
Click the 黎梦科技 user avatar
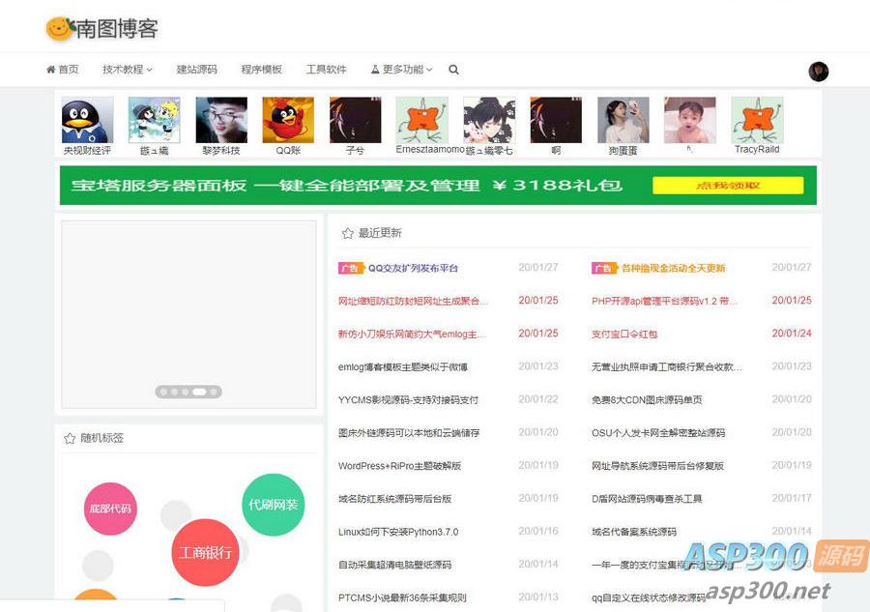pos(221,121)
